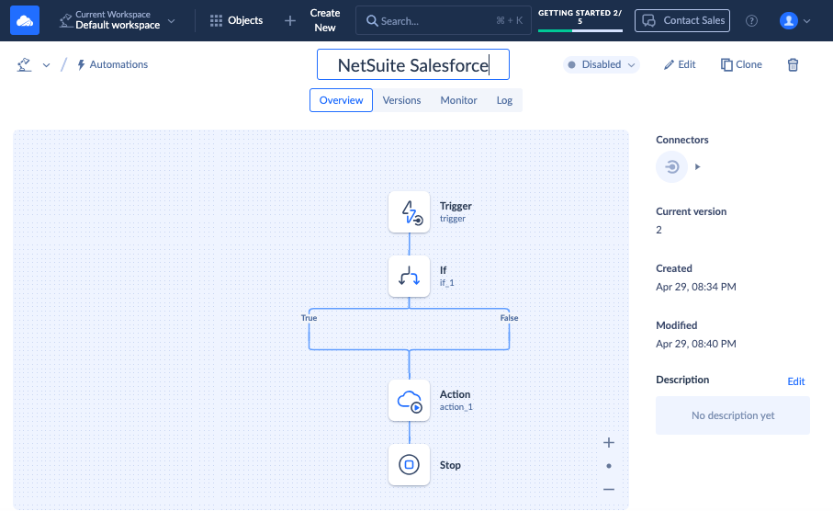Switch to the Monitor tab
This screenshot has height=511, width=833.
(458, 100)
